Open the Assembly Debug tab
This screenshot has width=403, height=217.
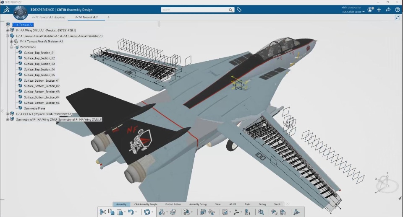tap(198, 204)
